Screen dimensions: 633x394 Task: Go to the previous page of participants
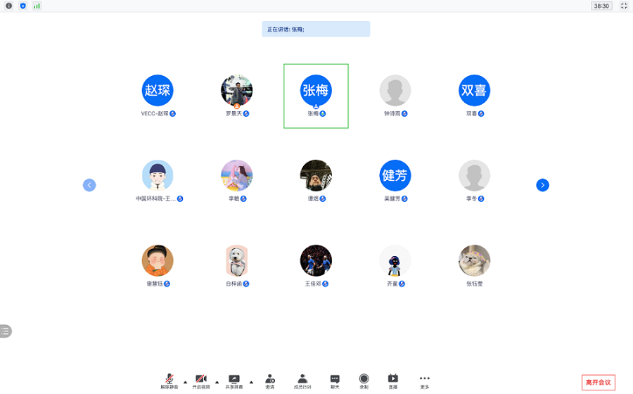(x=89, y=185)
